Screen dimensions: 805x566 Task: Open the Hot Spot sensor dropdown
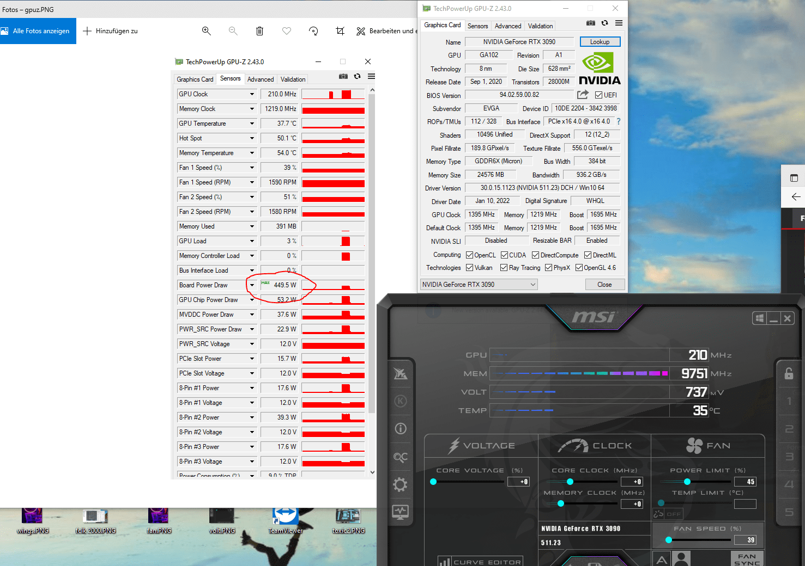252,138
